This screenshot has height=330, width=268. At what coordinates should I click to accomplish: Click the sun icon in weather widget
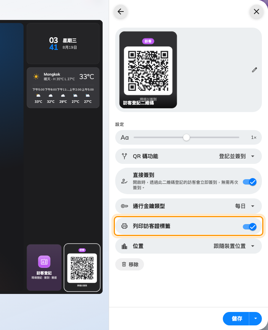tap(36, 77)
